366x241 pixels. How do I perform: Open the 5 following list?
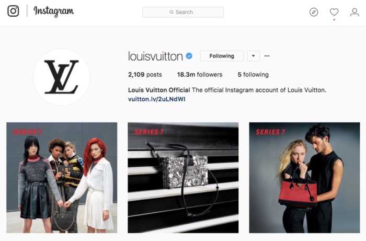tap(253, 75)
